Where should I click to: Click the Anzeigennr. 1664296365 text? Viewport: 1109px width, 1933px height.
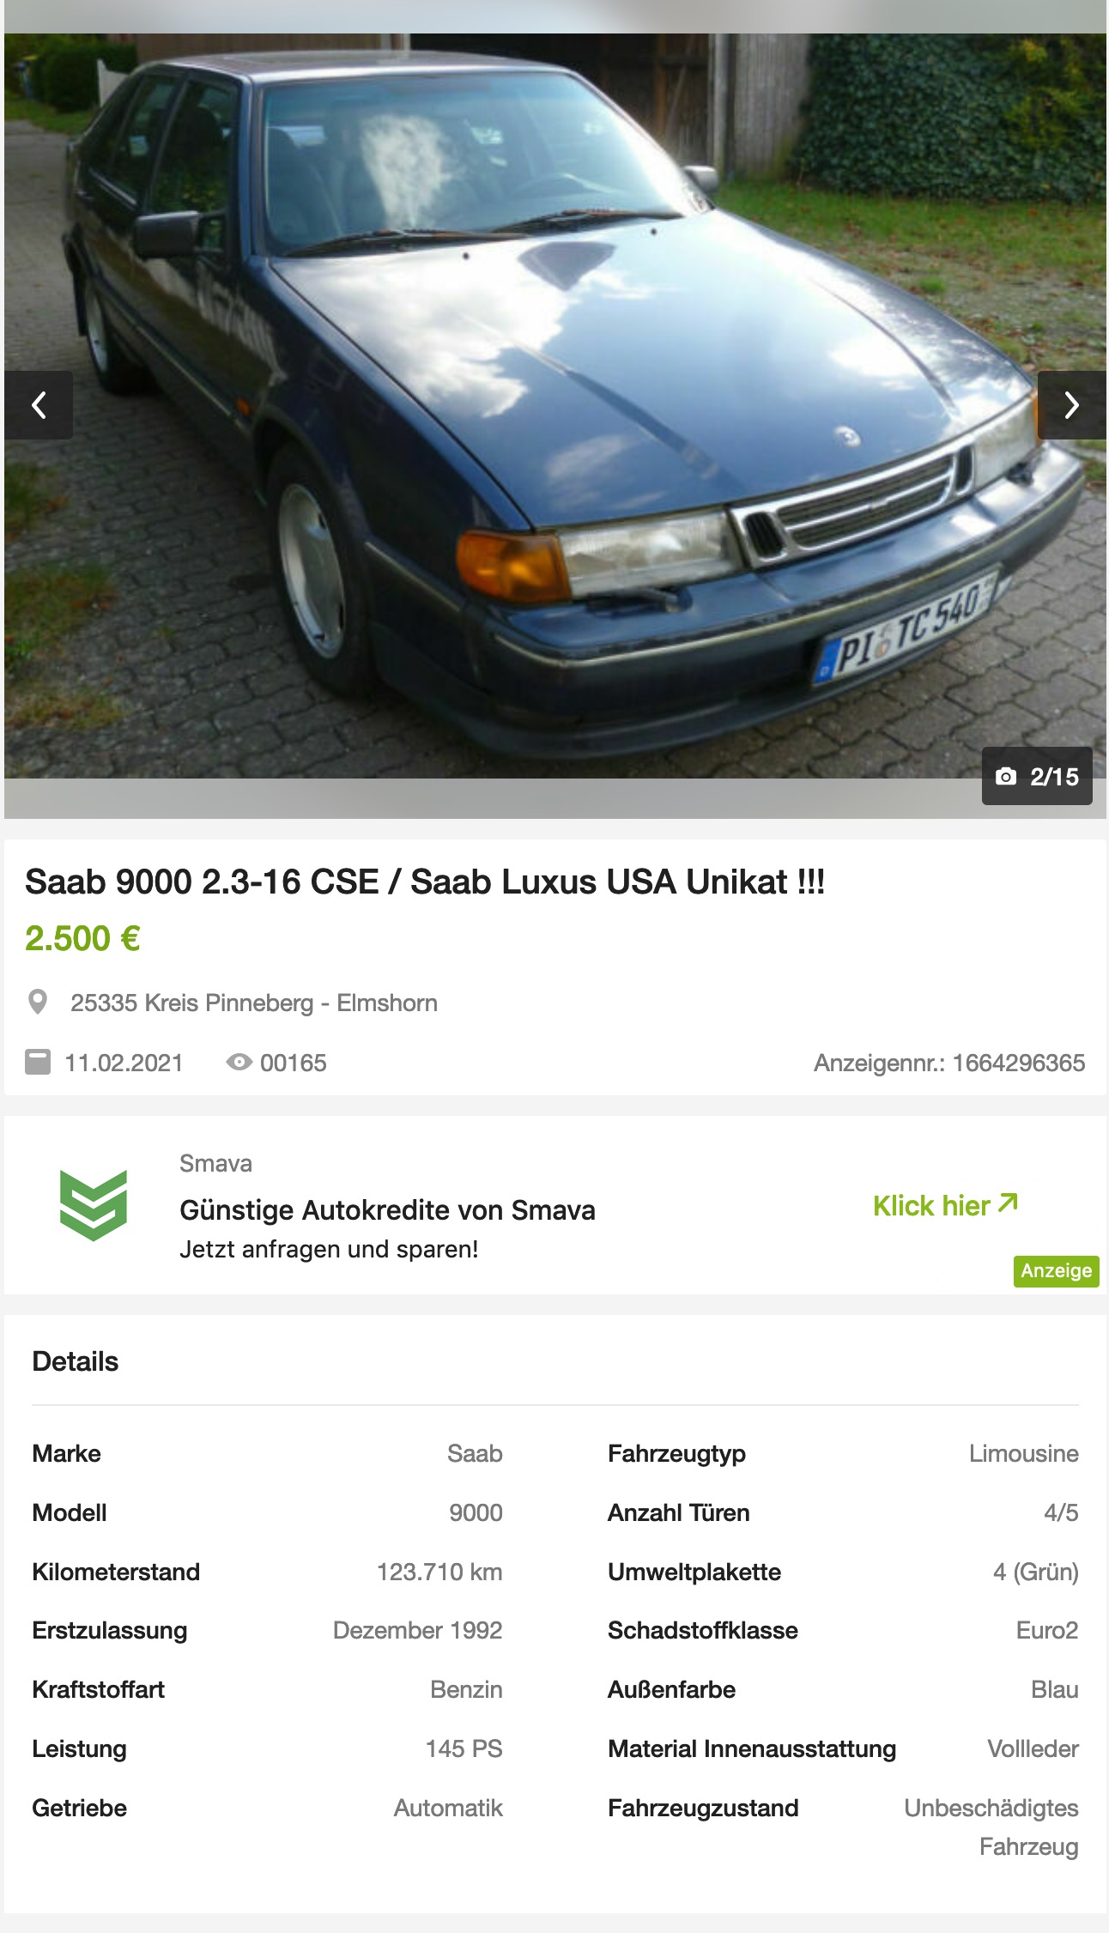click(949, 1063)
